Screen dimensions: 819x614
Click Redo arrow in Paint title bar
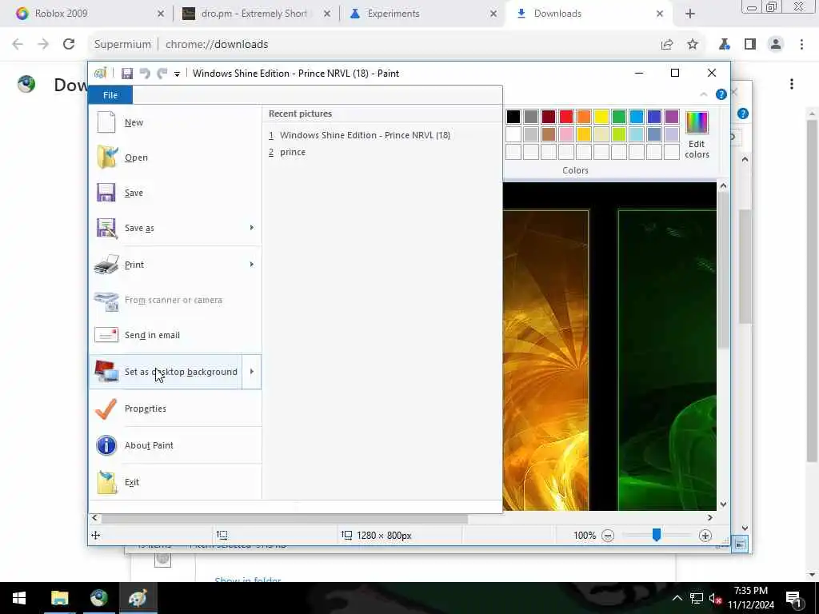[162, 74]
